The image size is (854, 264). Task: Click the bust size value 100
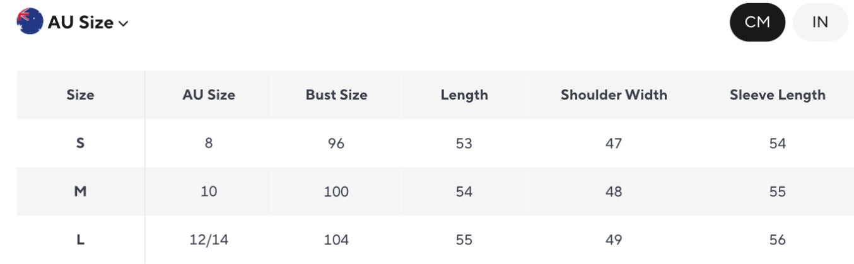click(x=336, y=192)
